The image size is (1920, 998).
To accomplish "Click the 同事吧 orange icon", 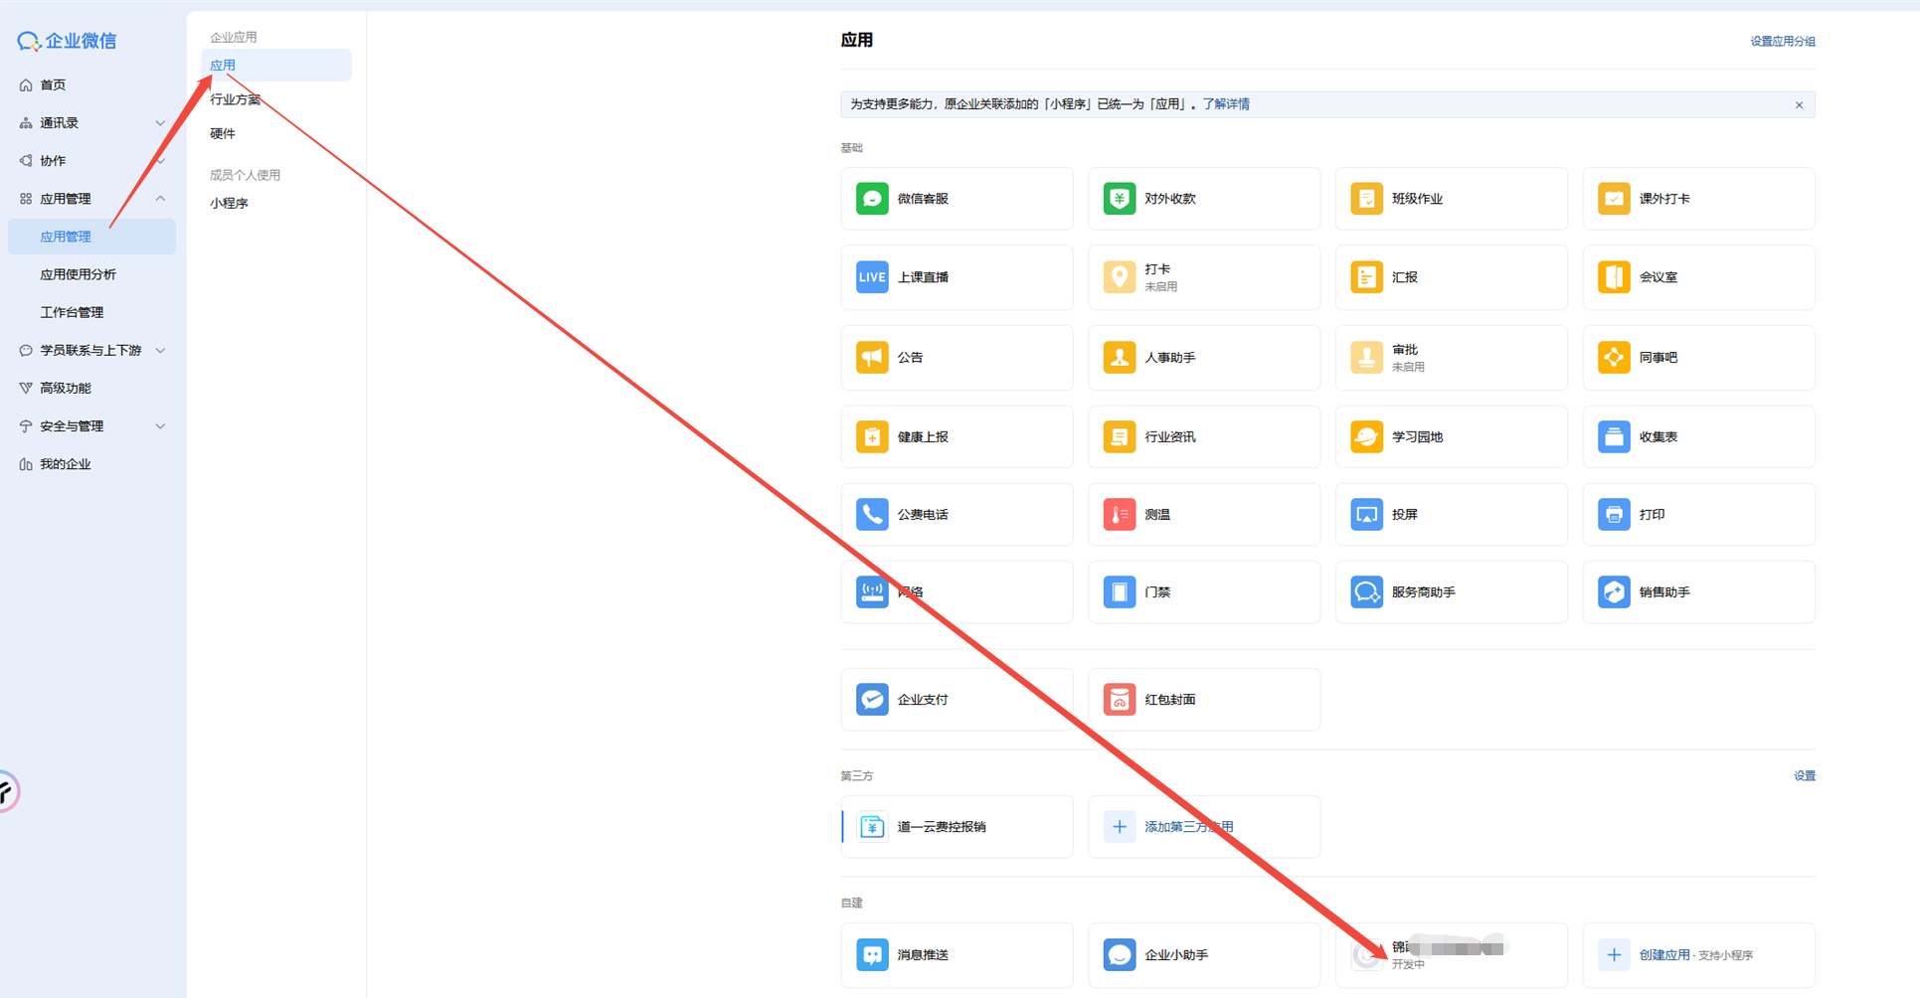I will pyautogui.click(x=1613, y=358).
